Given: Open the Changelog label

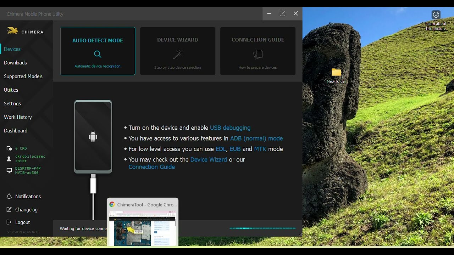Looking at the screenshot, I should 26,210.
